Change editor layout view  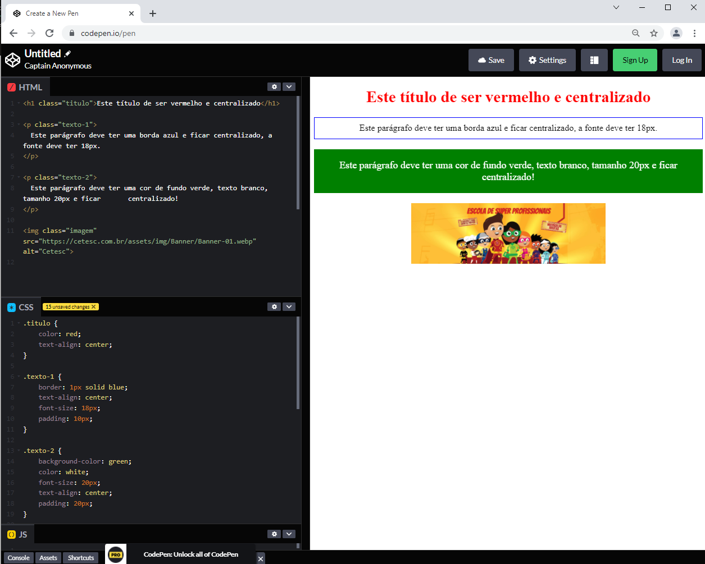594,60
